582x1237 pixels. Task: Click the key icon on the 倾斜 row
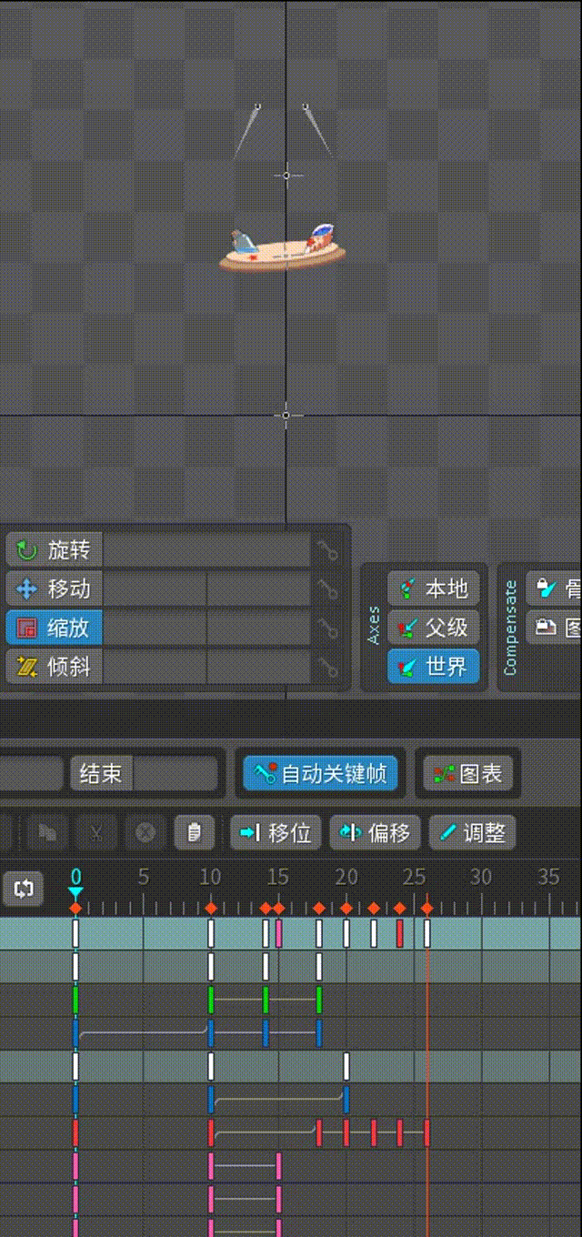pos(328,667)
